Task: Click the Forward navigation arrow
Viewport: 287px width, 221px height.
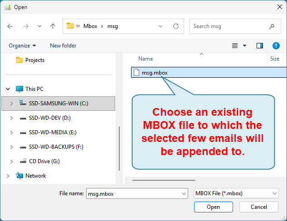Action: [x=25, y=26]
